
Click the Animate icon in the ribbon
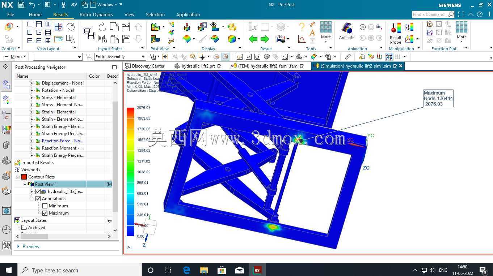click(346, 31)
